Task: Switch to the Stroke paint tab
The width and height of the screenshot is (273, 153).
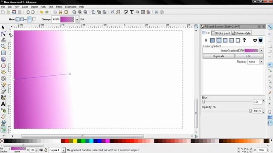Action: (x=221, y=33)
